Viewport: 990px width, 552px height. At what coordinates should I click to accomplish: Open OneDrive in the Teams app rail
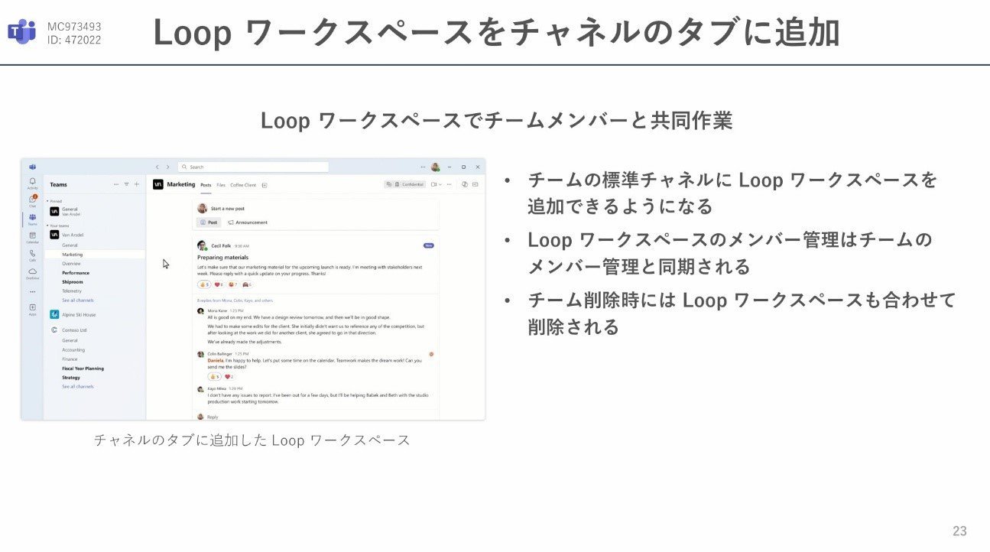click(x=32, y=273)
